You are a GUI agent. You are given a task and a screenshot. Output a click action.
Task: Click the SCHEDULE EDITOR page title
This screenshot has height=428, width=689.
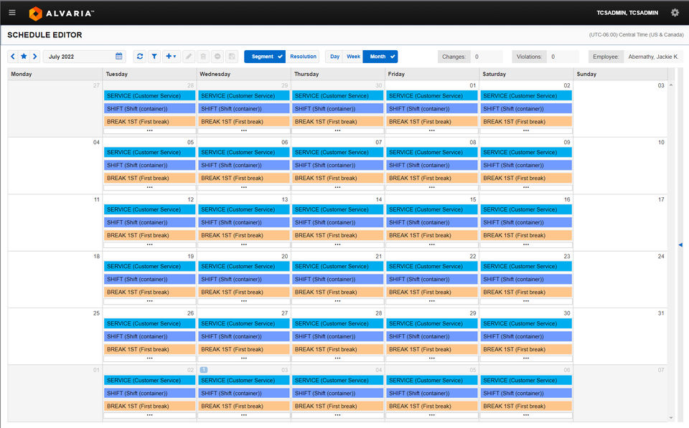[x=44, y=35]
